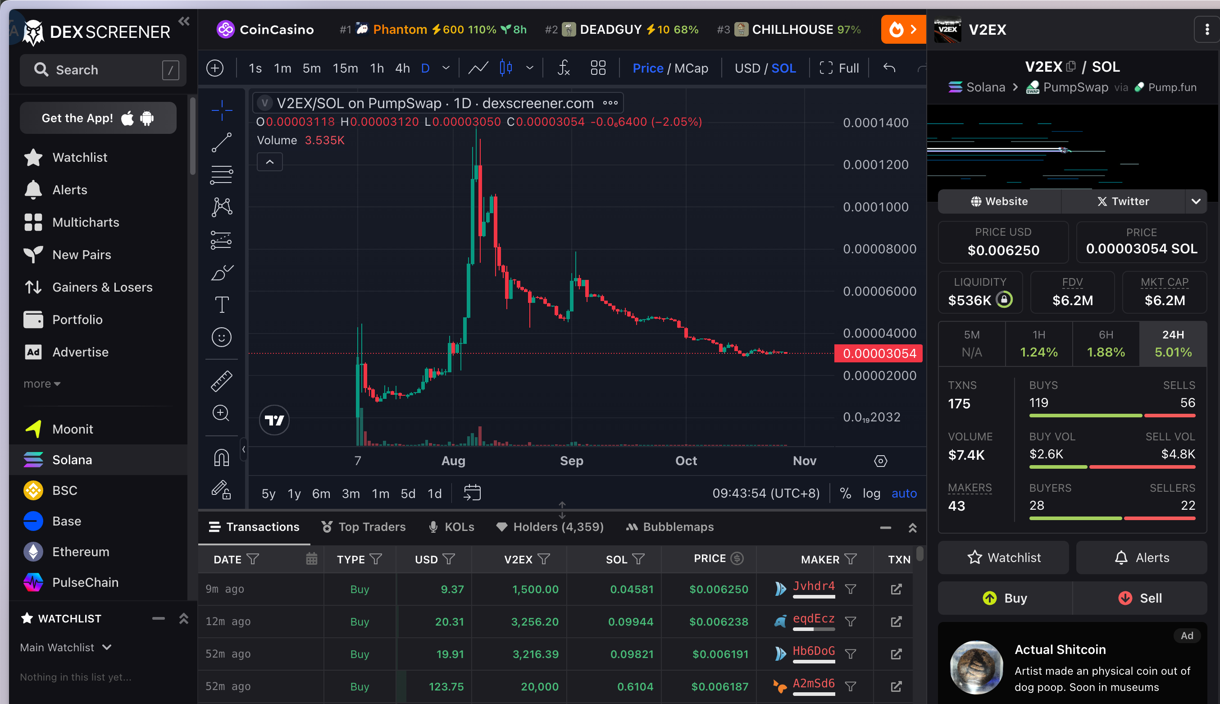Select the trend line drawing tool
The width and height of the screenshot is (1220, 704).
coord(222,142)
